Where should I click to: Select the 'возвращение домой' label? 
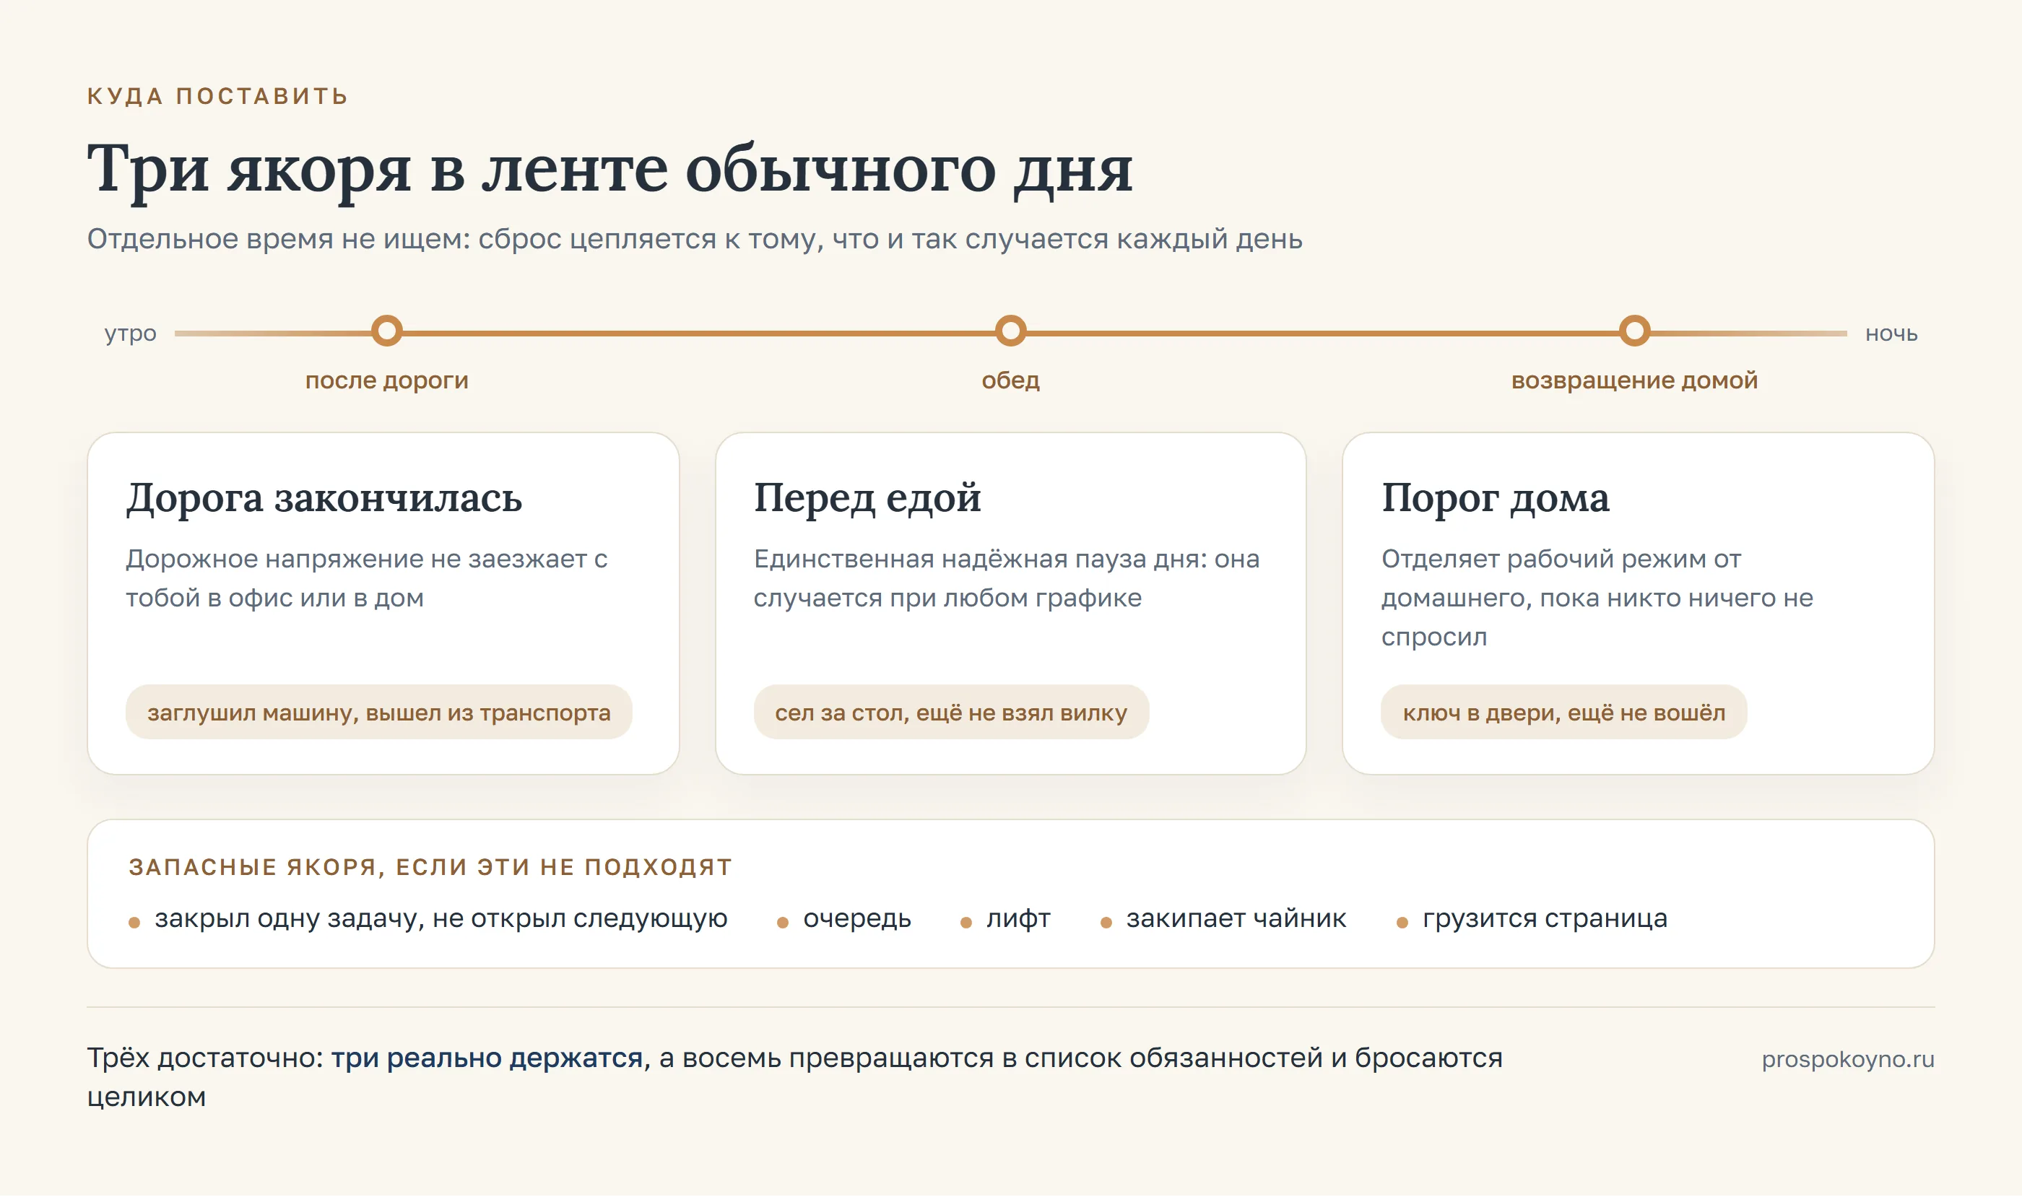click(1634, 380)
